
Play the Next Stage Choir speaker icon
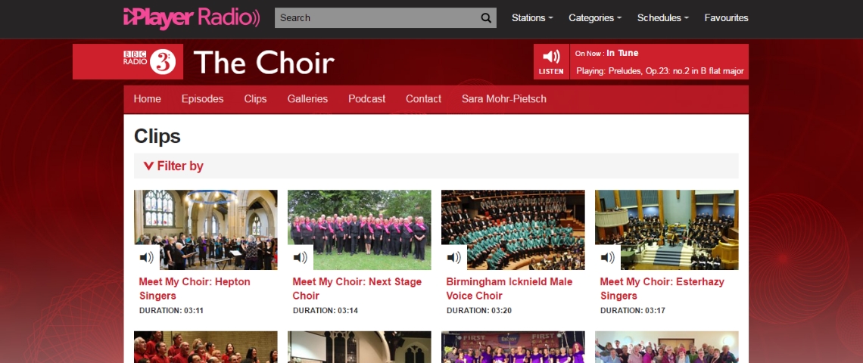[300, 257]
